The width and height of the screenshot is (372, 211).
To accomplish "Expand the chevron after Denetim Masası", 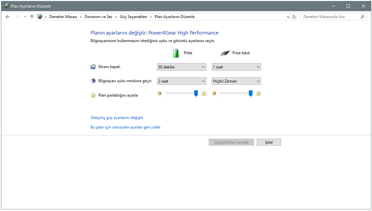I will 81,17.
